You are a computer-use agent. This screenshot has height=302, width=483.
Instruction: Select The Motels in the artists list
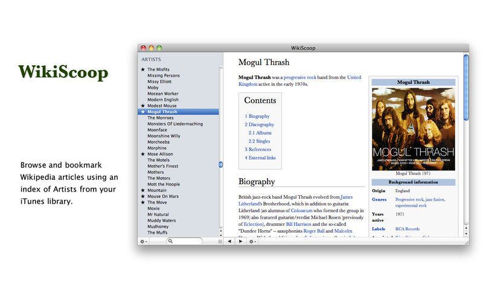click(x=158, y=160)
